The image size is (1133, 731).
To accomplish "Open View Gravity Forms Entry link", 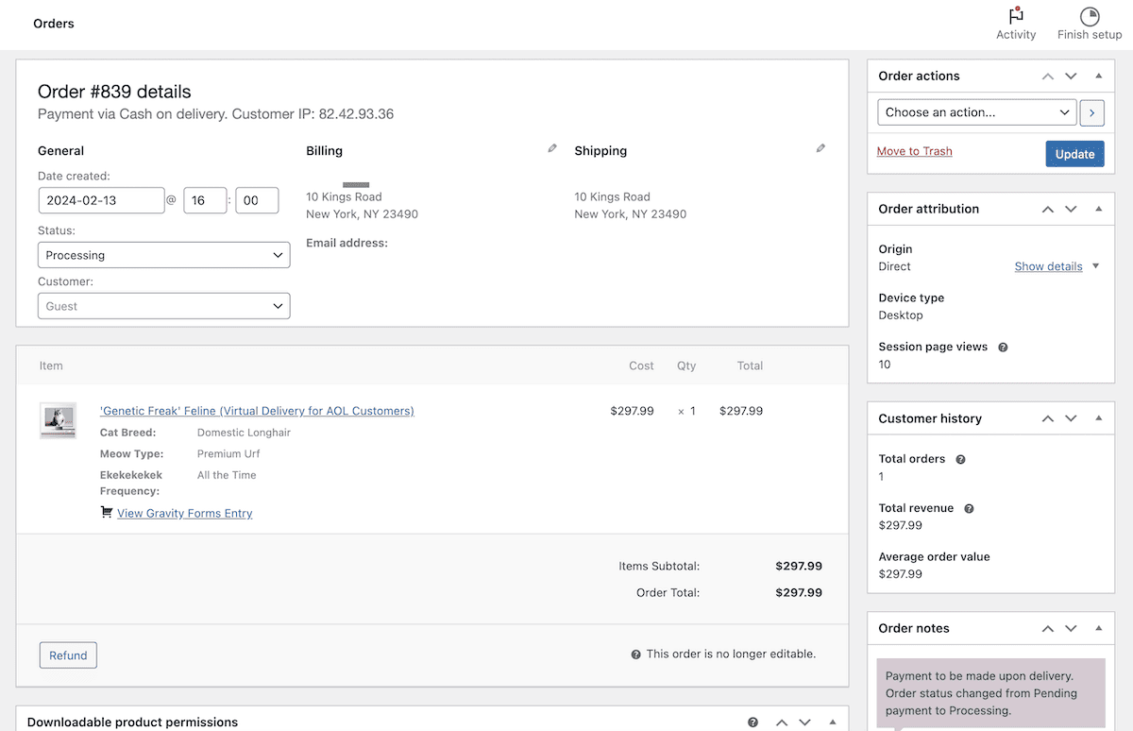I will (185, 513).
